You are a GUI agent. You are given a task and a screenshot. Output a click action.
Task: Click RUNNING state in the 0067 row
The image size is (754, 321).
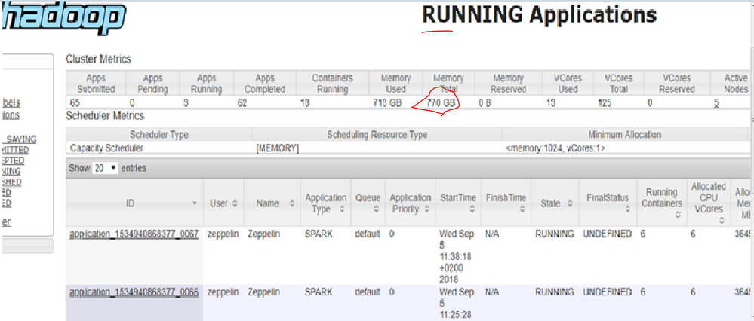(x=555, y=234)
